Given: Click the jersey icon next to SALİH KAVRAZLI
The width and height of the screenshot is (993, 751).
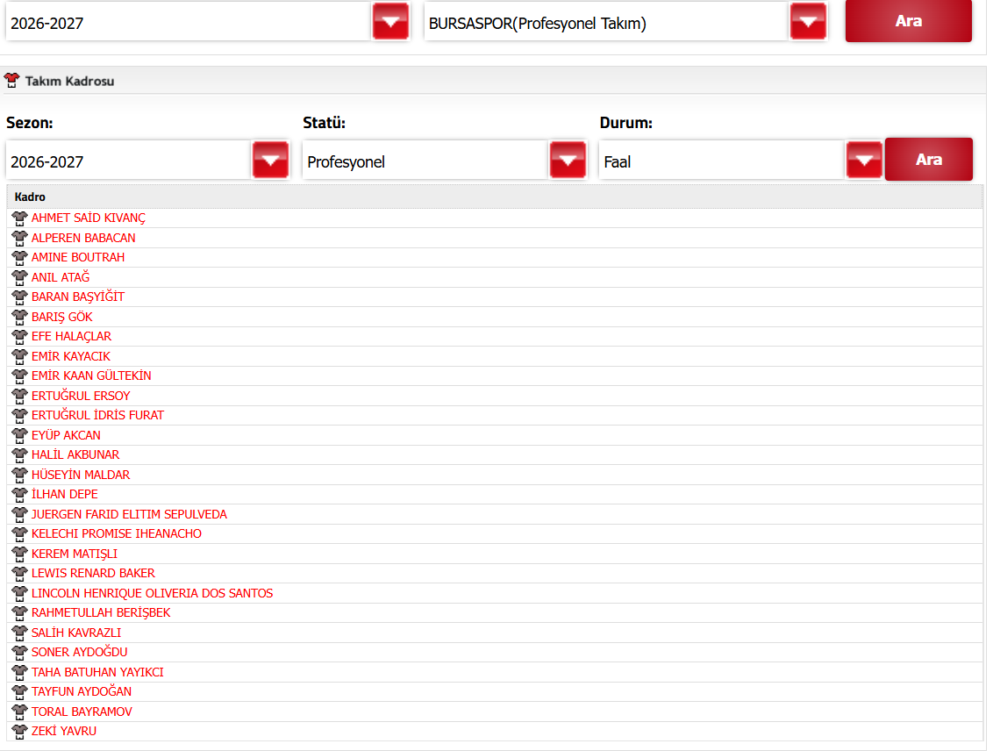Looking at the screenshot, I should (x=19, y=633).
